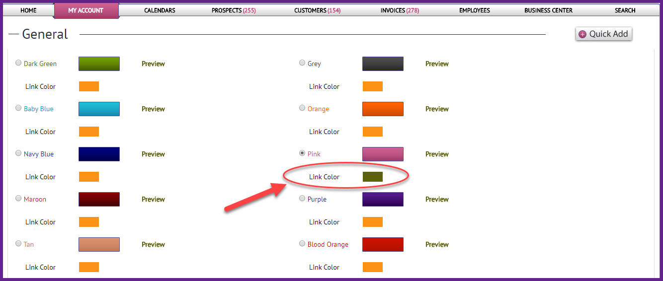Image resolution: width=663 pixels, height=281 pixels.
Task: Preview the Dark Green theme
Action: 153,64
